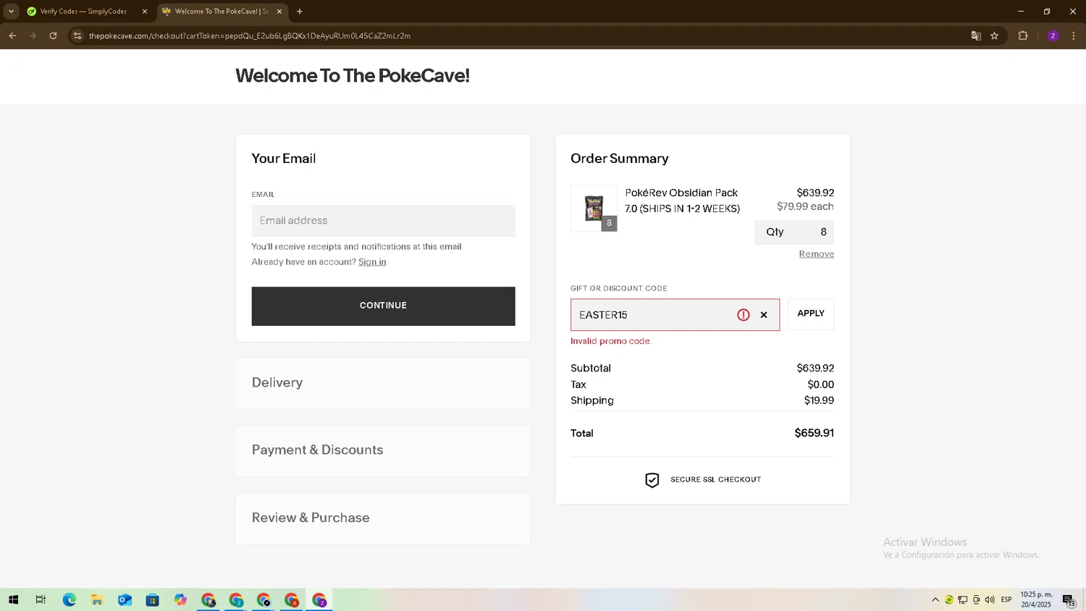Expand the Review & Purchase section

point(383,518)
